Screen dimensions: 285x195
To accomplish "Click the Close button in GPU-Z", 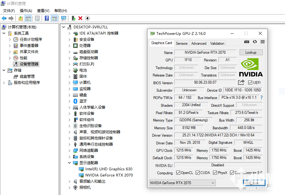I will 254,183.
